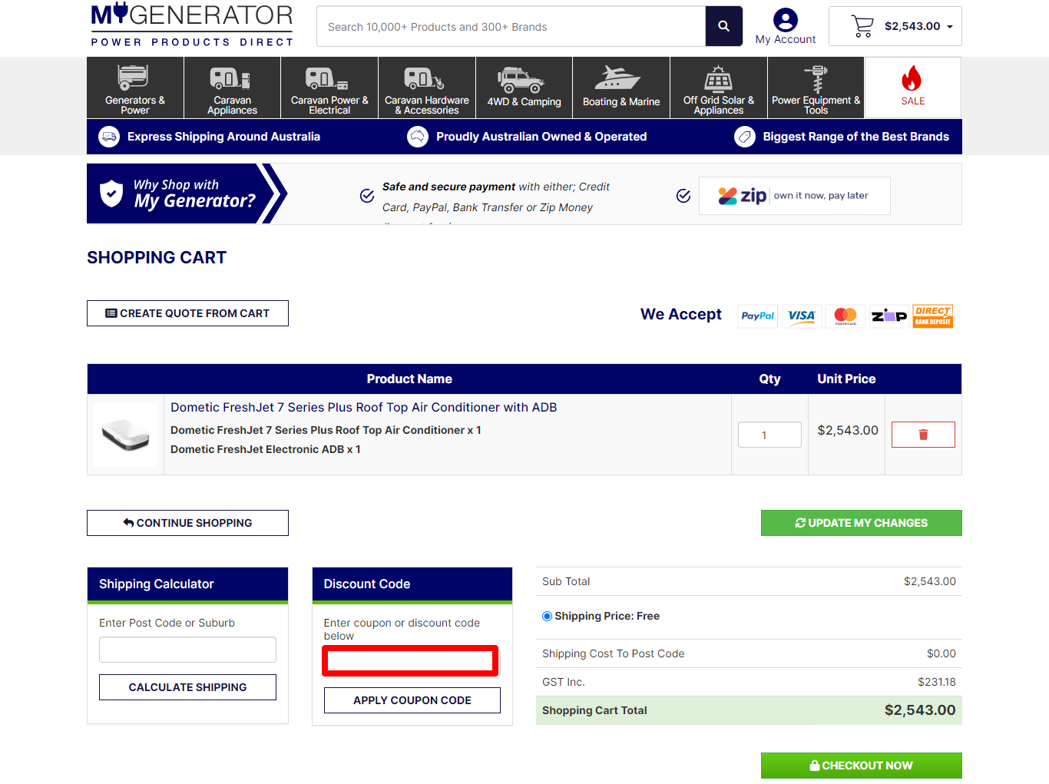Image resolution: width=1049 pixels, height=784 pixels.
Task: Click the zip payment icon
Action: [889, 316]
